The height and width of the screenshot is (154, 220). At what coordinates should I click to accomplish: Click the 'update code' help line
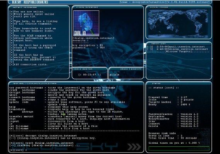(x=67, y=102)
